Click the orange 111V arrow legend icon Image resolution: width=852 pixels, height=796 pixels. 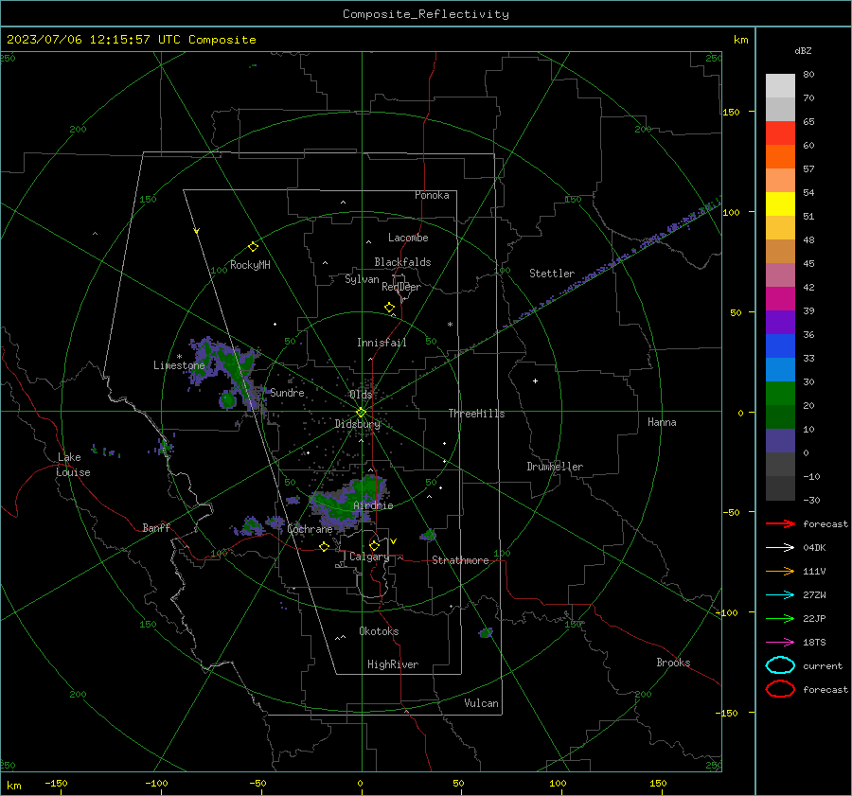pyautogui.click(x=780, y=571)
